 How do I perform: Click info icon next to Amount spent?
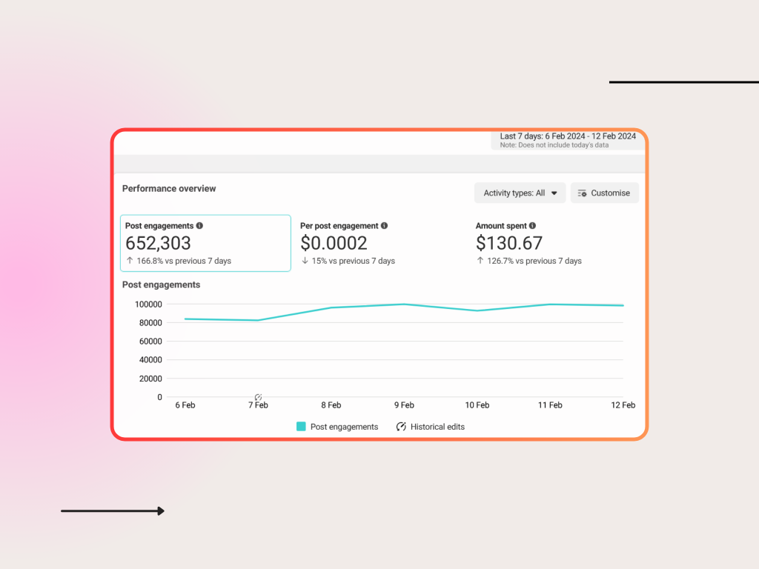[532, 225]
